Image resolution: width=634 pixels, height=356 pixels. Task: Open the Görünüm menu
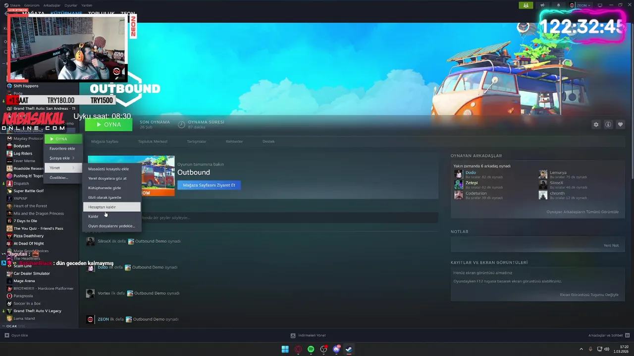point(32,5)
